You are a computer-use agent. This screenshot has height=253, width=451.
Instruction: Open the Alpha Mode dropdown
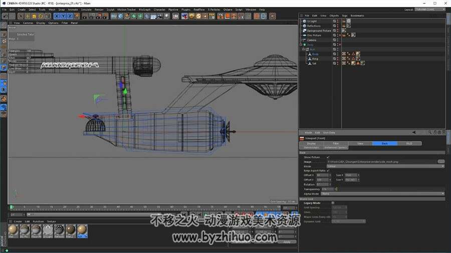click(382, 193)
